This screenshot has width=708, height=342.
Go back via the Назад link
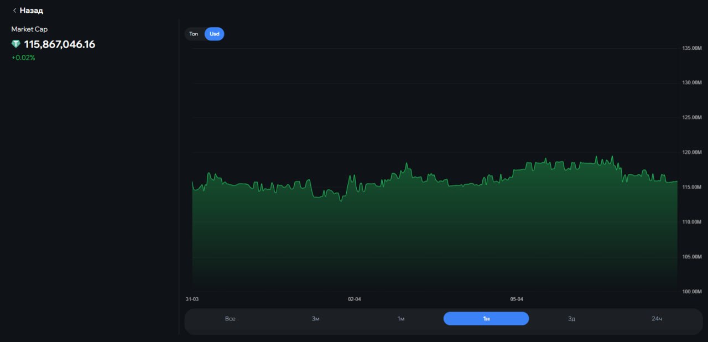31,11
